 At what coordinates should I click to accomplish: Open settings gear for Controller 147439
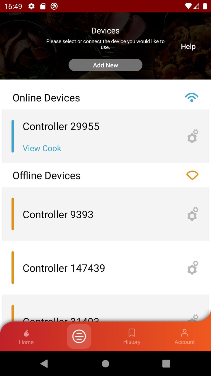[x=193, y=268]
